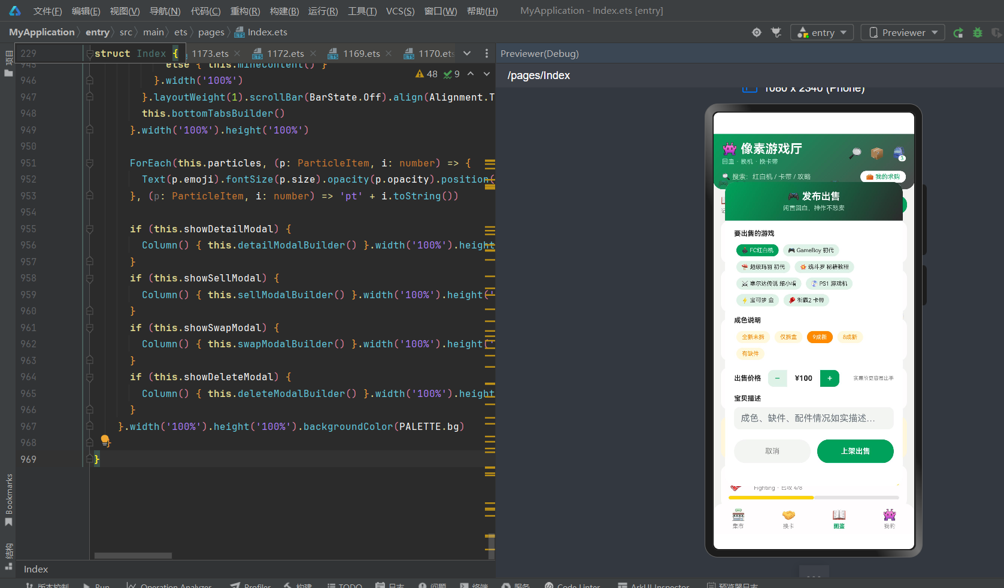The height and width of the screenshot is (588, 1004).
Task: Expand the hidden editor tabs list chevron
Action: [x=467, y=53]
